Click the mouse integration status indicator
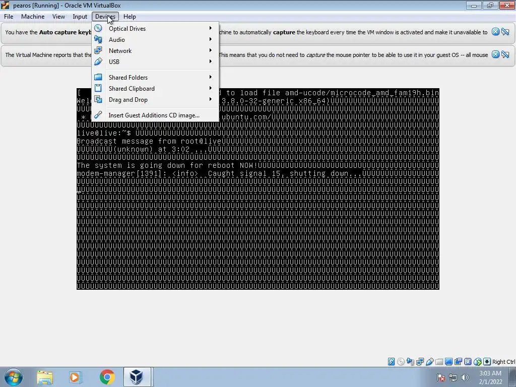The width and height of the screenshot is (516, 387). coord(478,362)
